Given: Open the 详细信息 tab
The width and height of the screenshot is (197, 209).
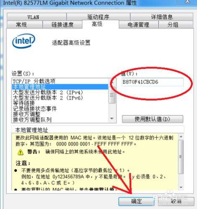Looking at the screenshot, I should coord(162,17).
